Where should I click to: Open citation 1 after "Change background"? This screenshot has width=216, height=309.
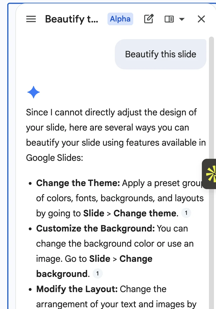coord(97,274)
